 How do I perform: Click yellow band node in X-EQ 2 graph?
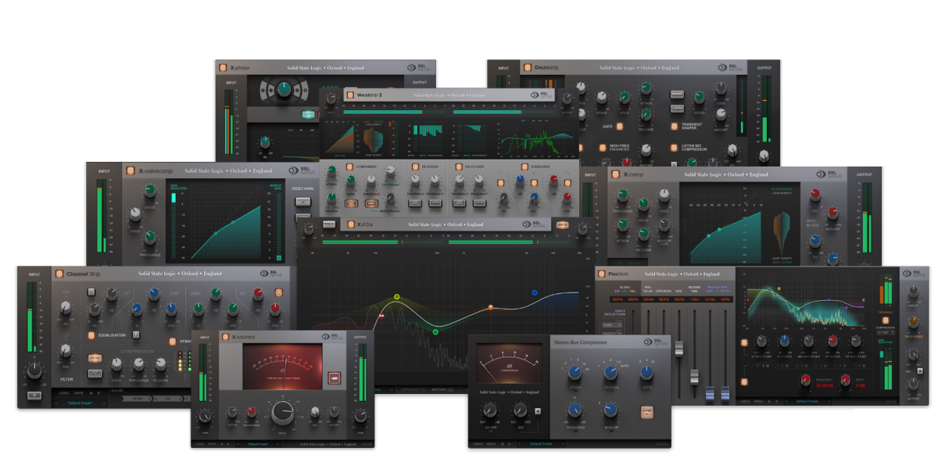397,297
